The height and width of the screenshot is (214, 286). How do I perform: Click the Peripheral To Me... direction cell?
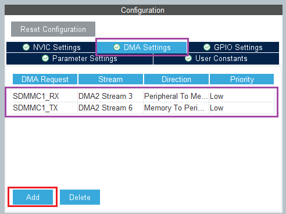click(x=176, y=96)
